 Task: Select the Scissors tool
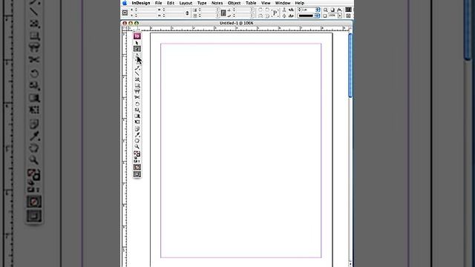137,97
